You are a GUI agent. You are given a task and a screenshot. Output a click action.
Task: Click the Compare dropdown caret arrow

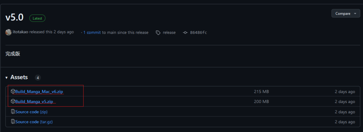pyautogui.click(x=355, y=14)
